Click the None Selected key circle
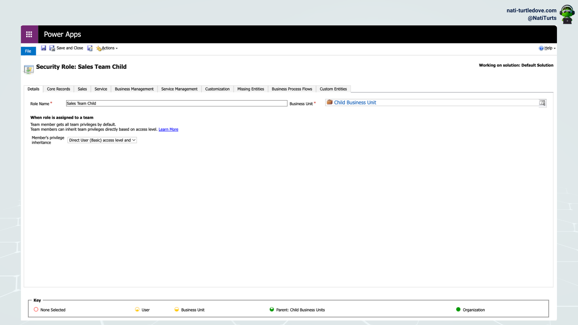The height and width of the screenshot is (325, 578). tap(36, 309)
